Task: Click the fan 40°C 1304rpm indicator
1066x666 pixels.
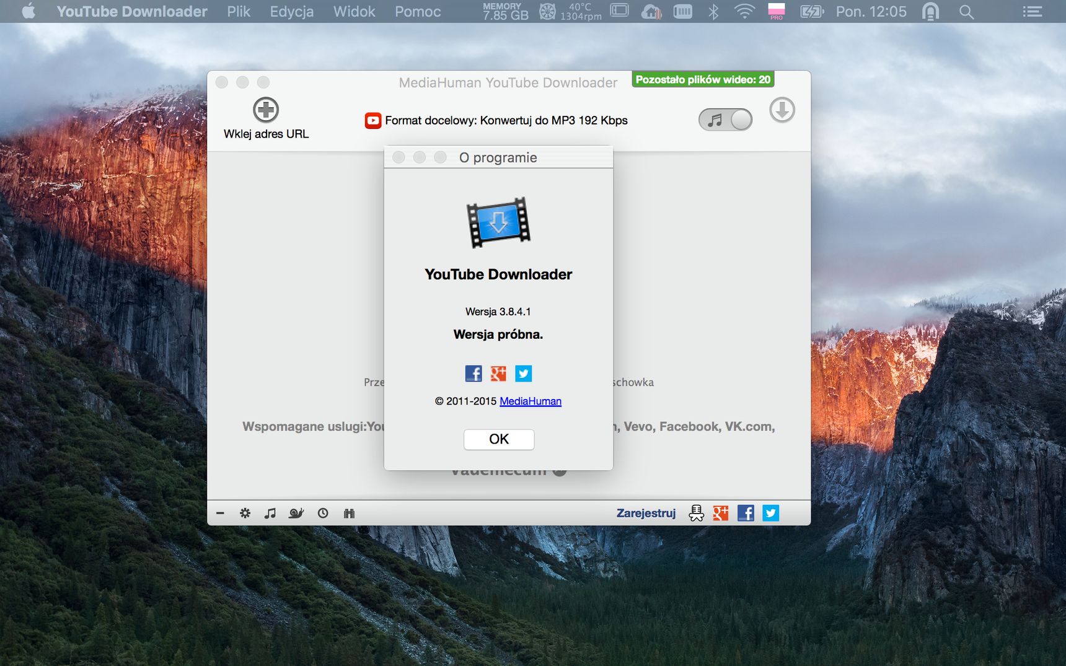Action: pos(570,11)
